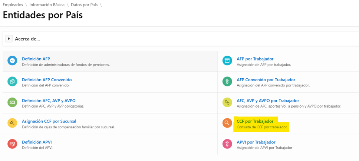Open Asignación CCF por Sucursal link
Screen dimensions: 359x161
point(49,121)
